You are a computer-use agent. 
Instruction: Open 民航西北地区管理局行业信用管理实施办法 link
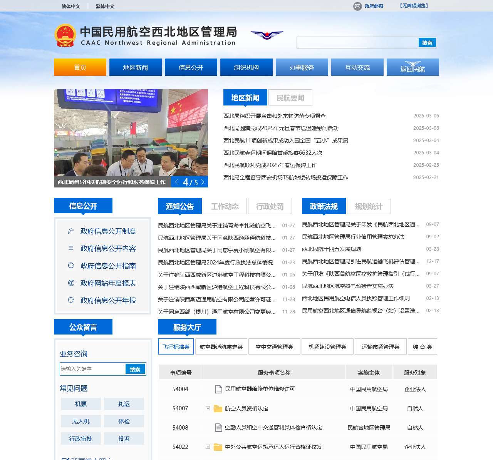point(353,237)
